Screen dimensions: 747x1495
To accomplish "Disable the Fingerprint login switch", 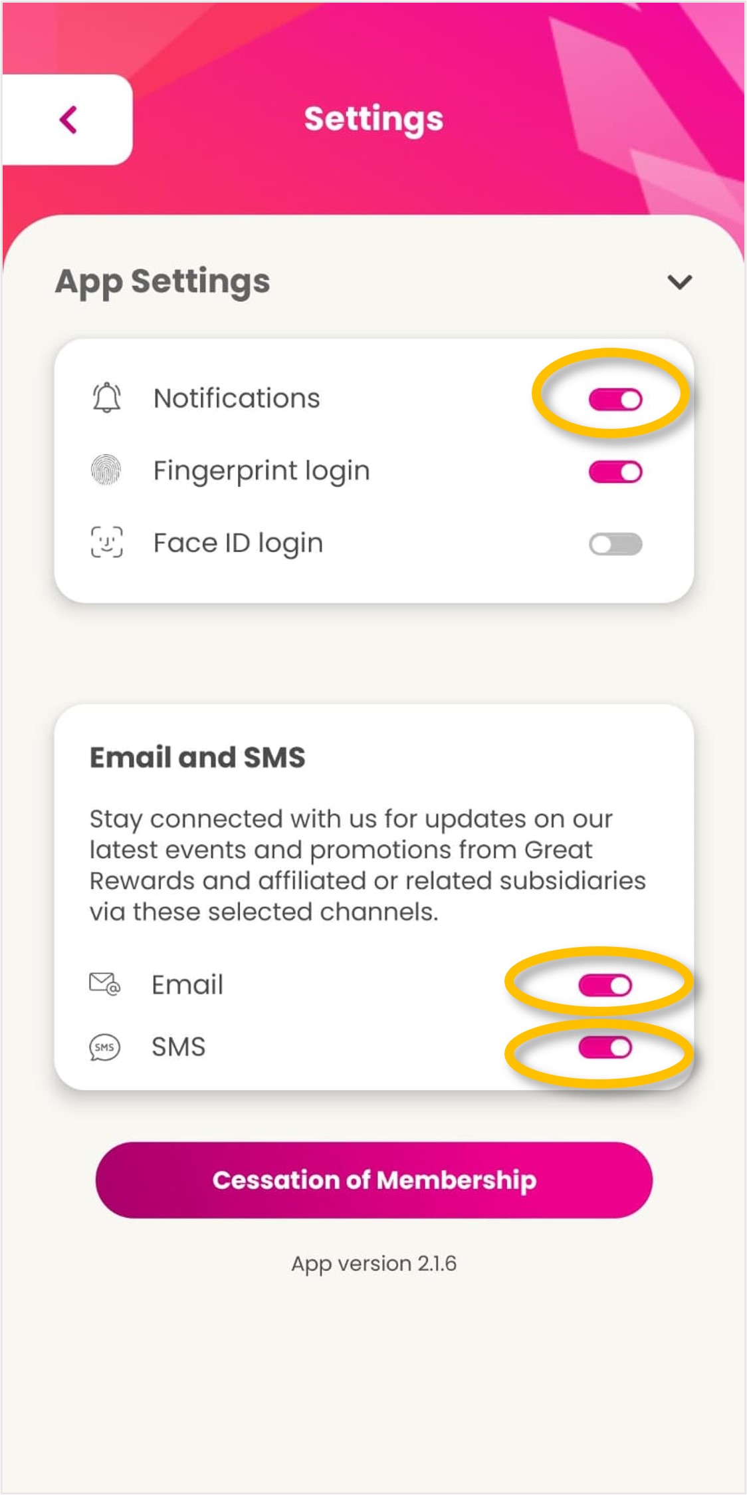I will [615, 472].
